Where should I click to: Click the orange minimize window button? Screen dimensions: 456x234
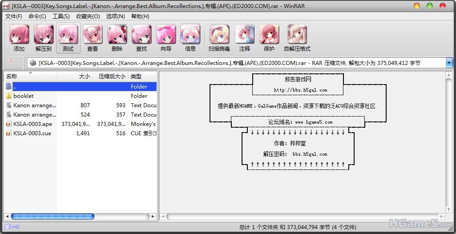click(x=417, y=6)
